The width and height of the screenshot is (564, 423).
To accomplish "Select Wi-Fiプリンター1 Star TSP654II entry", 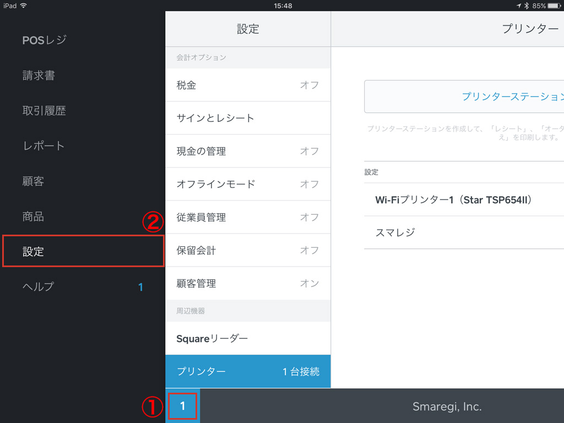I will point(464,199).
